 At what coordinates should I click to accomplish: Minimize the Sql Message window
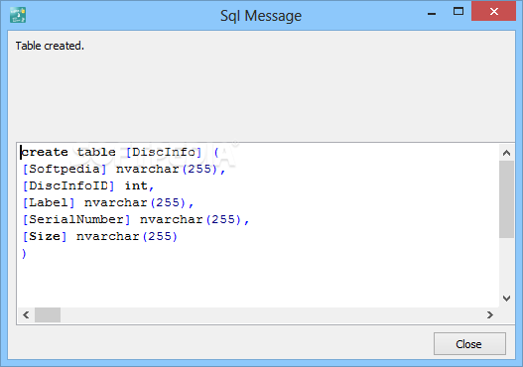432,13
